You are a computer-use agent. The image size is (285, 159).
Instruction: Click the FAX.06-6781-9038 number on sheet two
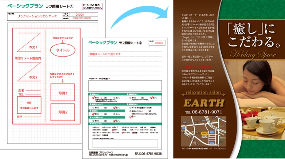(149, 154)
